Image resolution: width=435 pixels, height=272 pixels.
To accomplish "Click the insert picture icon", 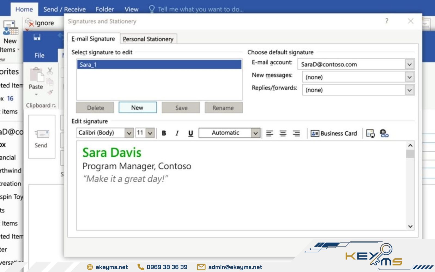I will 370,133.
